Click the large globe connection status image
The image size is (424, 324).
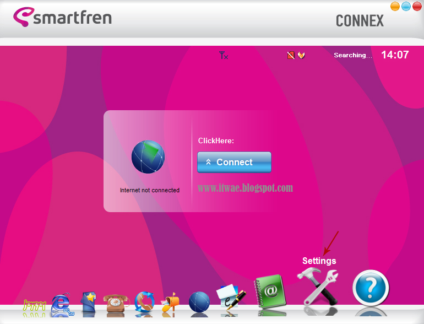point(148,156)
